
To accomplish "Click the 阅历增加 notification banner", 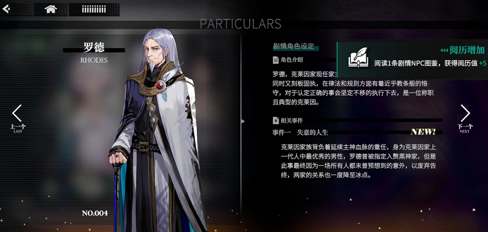I will click(413, 60).
